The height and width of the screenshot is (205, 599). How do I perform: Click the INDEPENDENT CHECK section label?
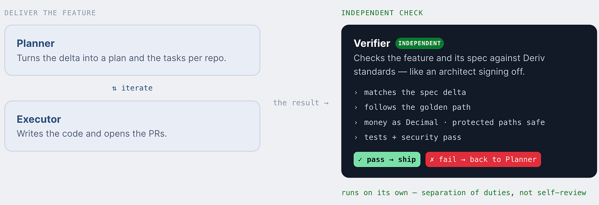pyautogui.click(x=382, y=13)
